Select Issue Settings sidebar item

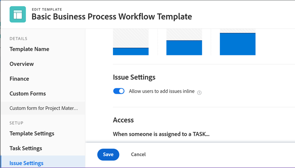click(26, 163)
